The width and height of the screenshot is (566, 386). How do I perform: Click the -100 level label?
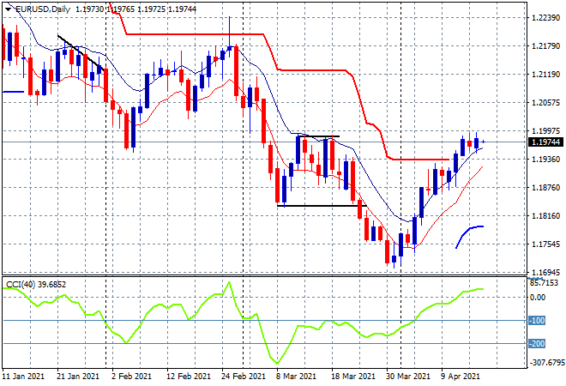click(x=537, y=320)
